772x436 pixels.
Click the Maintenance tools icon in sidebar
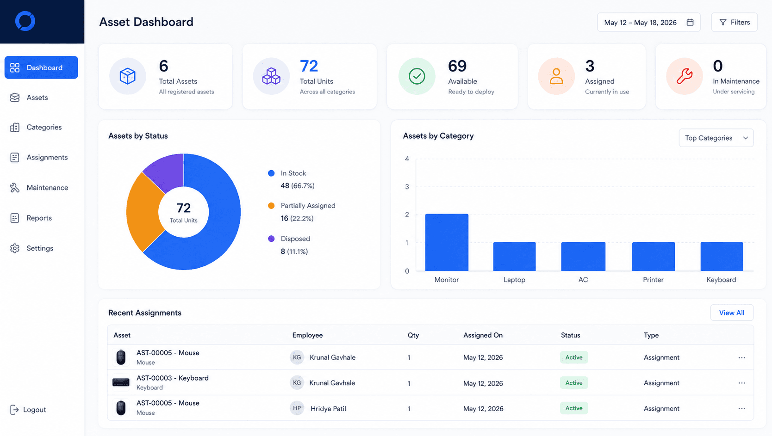coord(15,188)
